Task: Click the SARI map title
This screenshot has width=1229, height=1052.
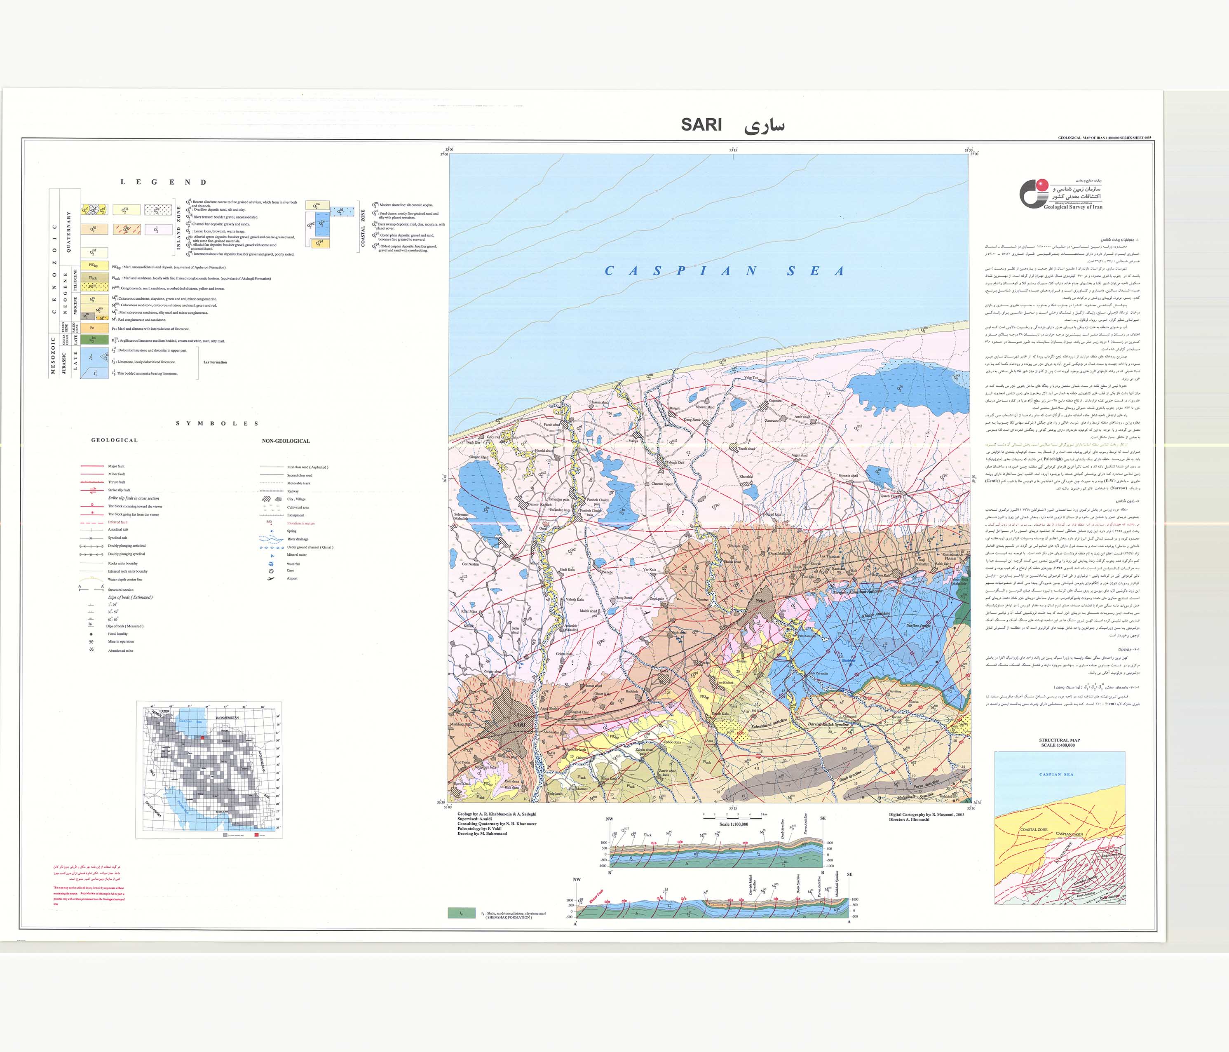Action: pos(701,125)
